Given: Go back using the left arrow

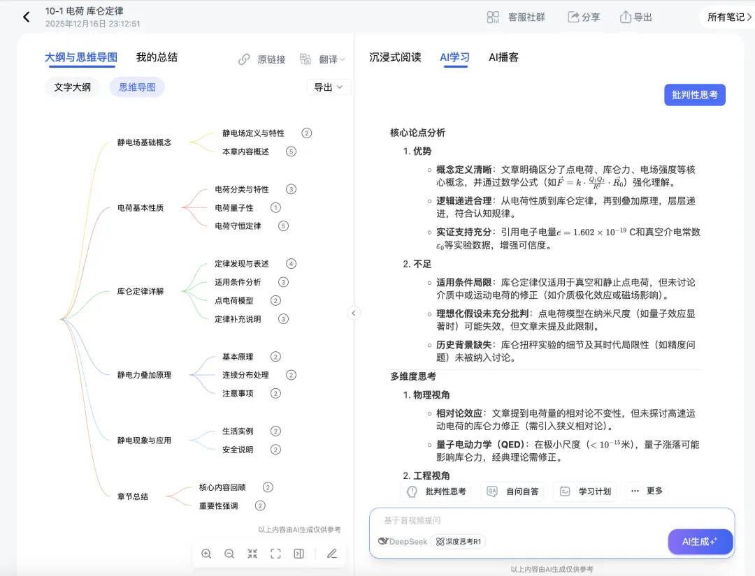Looking at the screenshot, I should [27, 17].
